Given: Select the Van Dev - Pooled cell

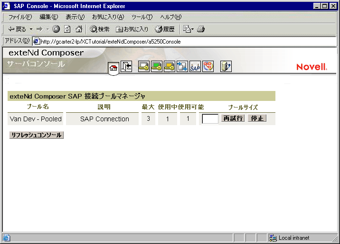Looking at the screenshot, I should click(35, 119).
